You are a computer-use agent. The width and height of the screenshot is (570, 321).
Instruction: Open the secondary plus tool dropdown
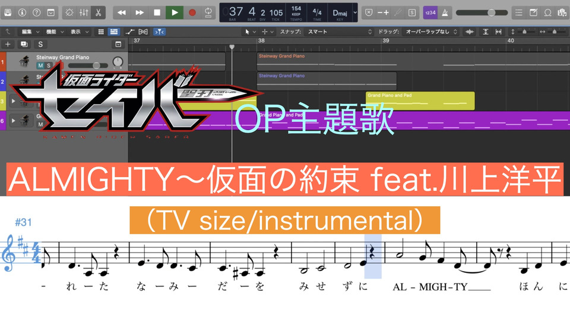268,32
